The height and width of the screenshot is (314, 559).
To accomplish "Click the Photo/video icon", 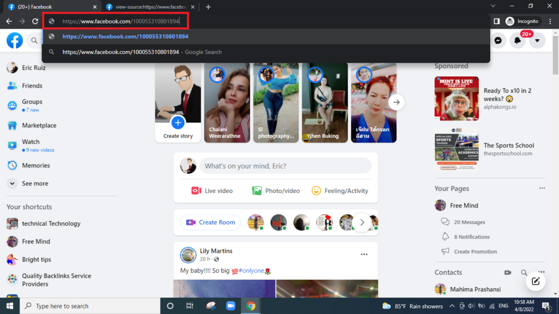I will pos(257,191).
